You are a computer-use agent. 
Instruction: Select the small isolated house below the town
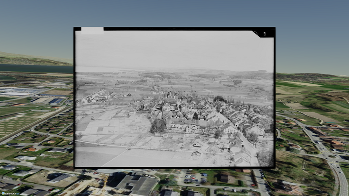pyautogui.click(x=196, y=154)
